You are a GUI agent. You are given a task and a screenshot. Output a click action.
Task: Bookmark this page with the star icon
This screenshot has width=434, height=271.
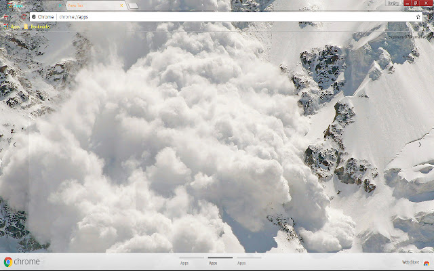(418, 17)
